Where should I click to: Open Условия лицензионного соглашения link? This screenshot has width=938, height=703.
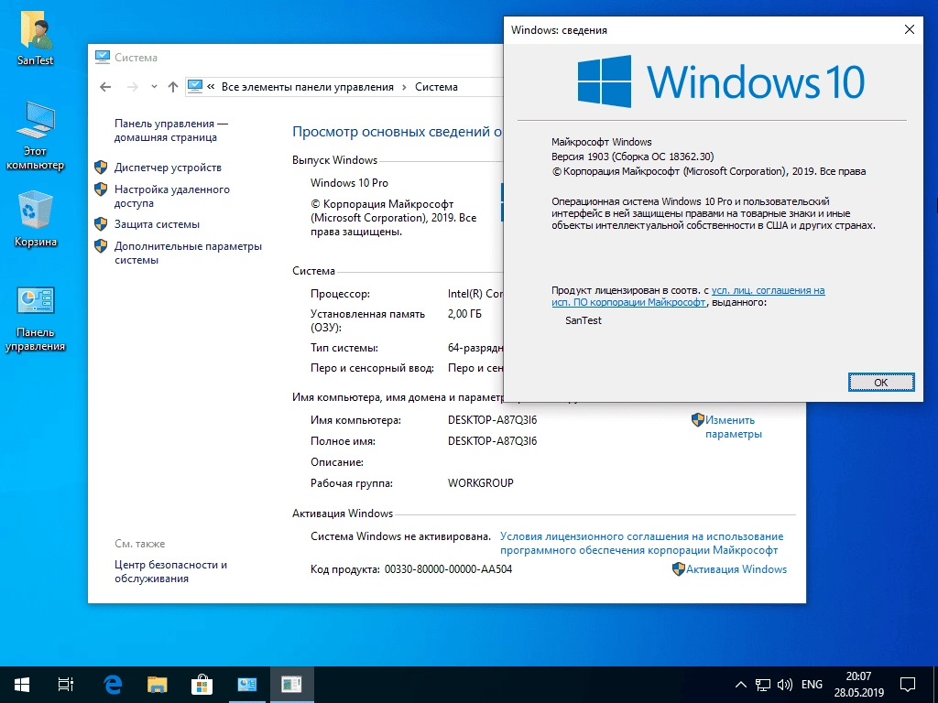pos(642,544)
